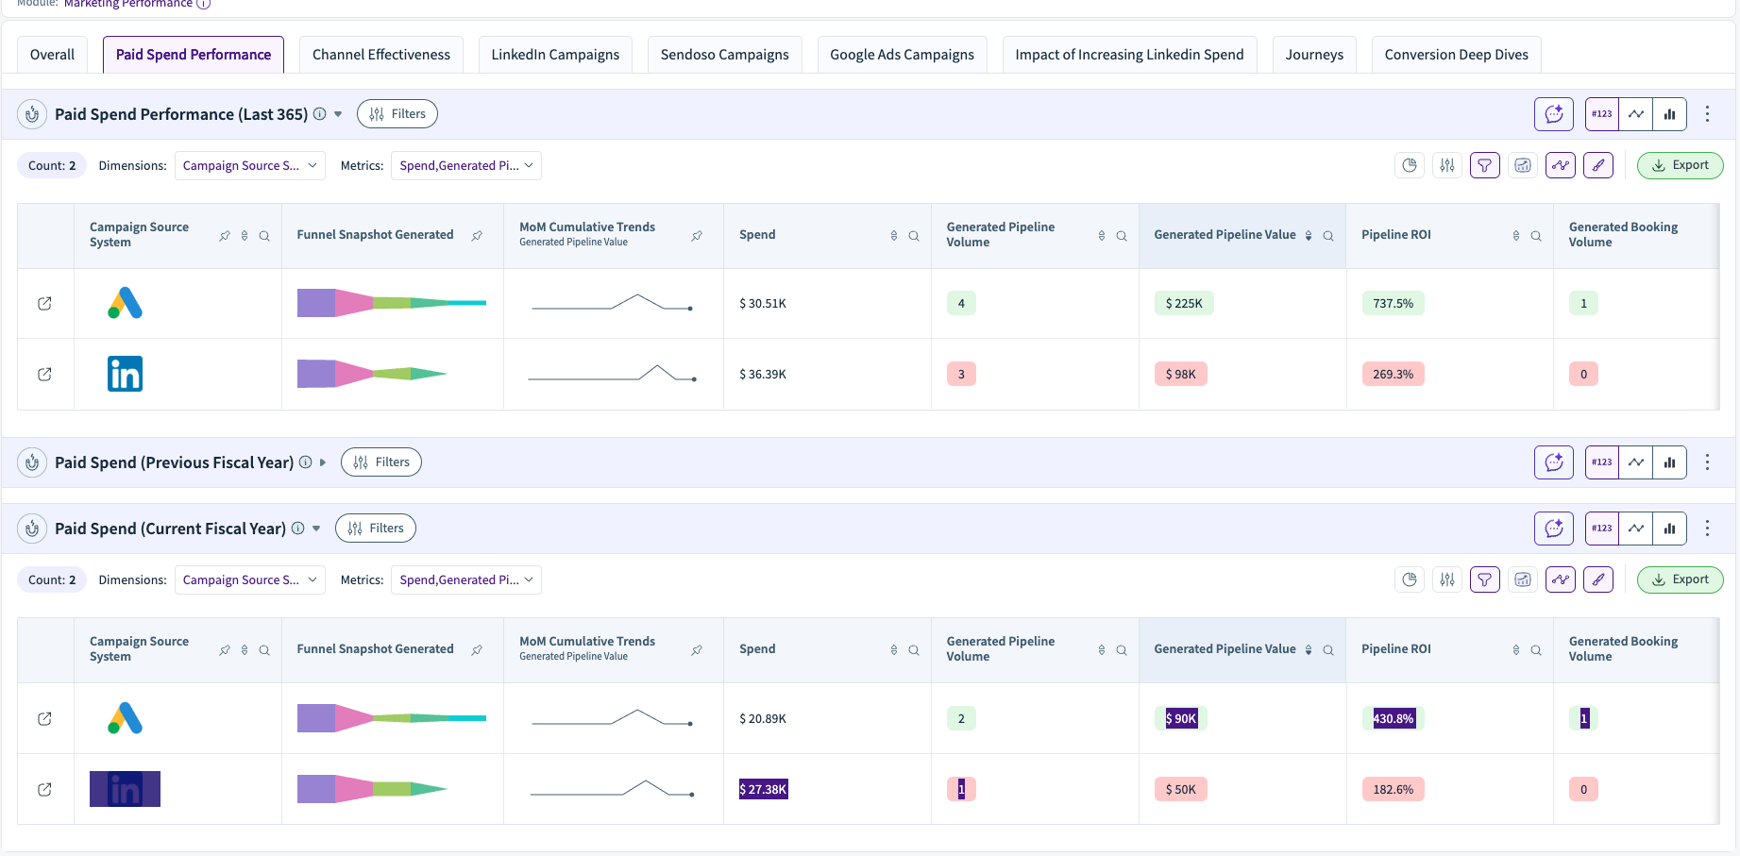Image resolution: width=1740 pixels, height=856 pixels.
Task: Open three-dot menu for Paid Spend (Previous Fiscal Year)
Action: point(1707,462)
